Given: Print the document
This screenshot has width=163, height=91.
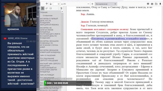Looking at the screenshot, I should pos(152,4).
